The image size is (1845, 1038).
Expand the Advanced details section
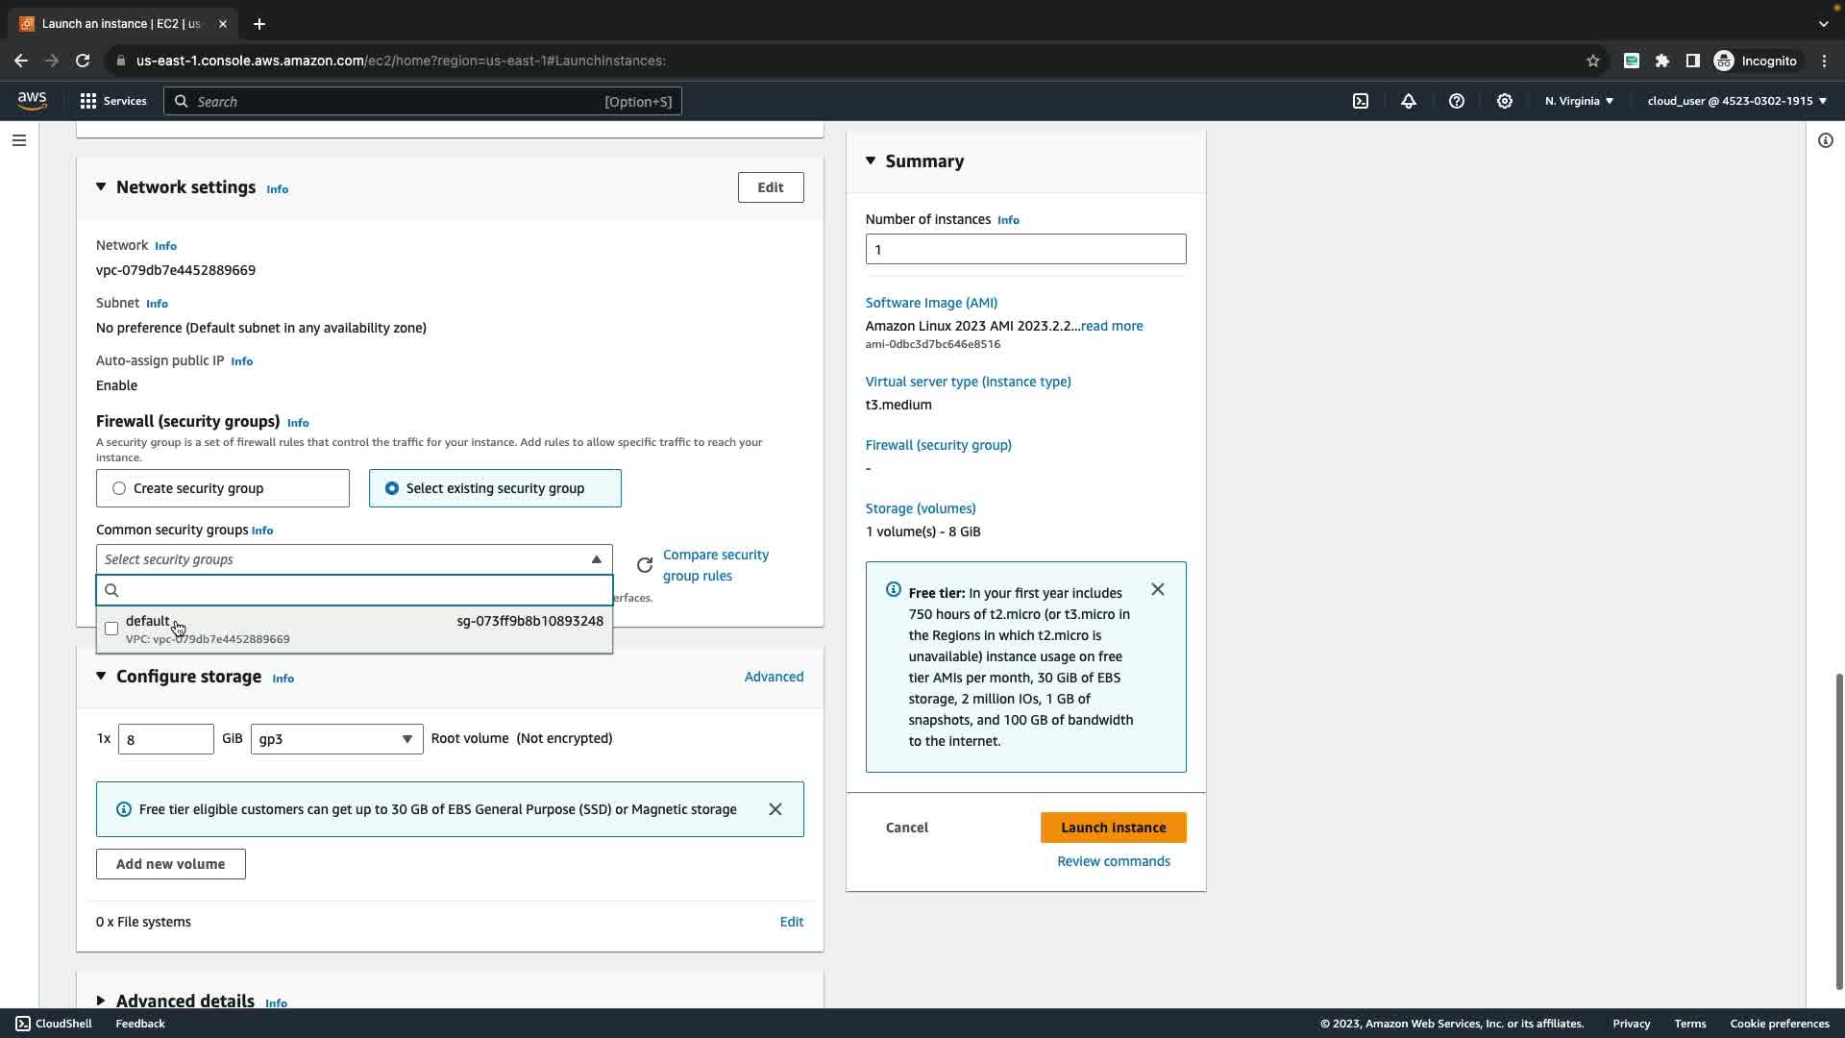pyautogui.click(x=101, y=1001)
